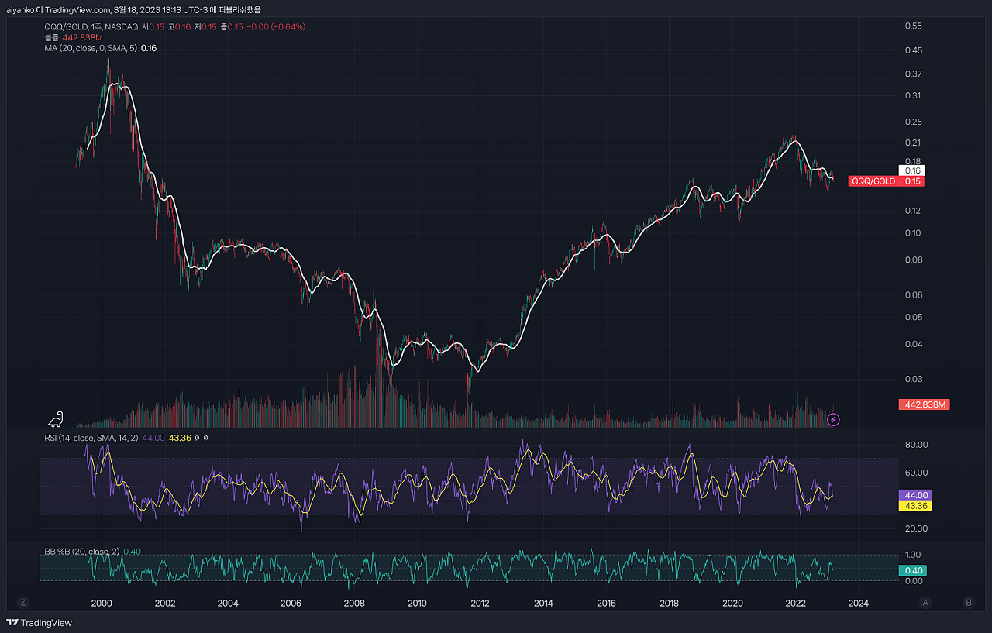The width and height of the screenshot is (992, 633).
Task: Click the 0.04 price scale label
Action: coord(913,344)
